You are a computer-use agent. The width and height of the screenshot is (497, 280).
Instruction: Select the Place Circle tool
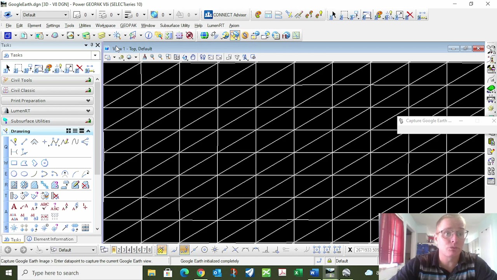coord(14,174)
